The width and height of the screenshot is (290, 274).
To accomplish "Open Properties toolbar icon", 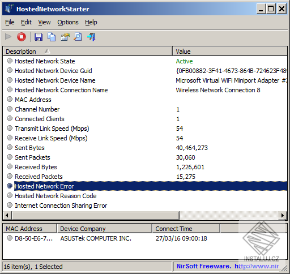I will pos(65,37).
